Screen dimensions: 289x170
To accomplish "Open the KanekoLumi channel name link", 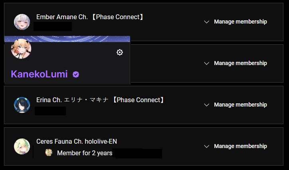I will [39, 74].
